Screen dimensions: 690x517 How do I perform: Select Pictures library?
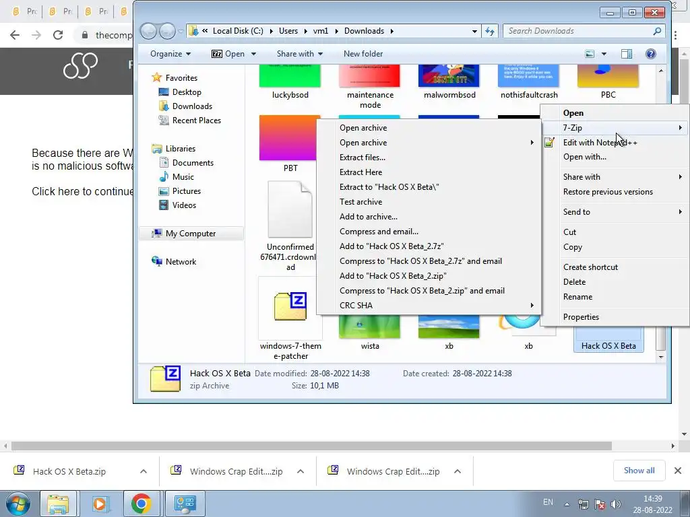tap(186, 191)
